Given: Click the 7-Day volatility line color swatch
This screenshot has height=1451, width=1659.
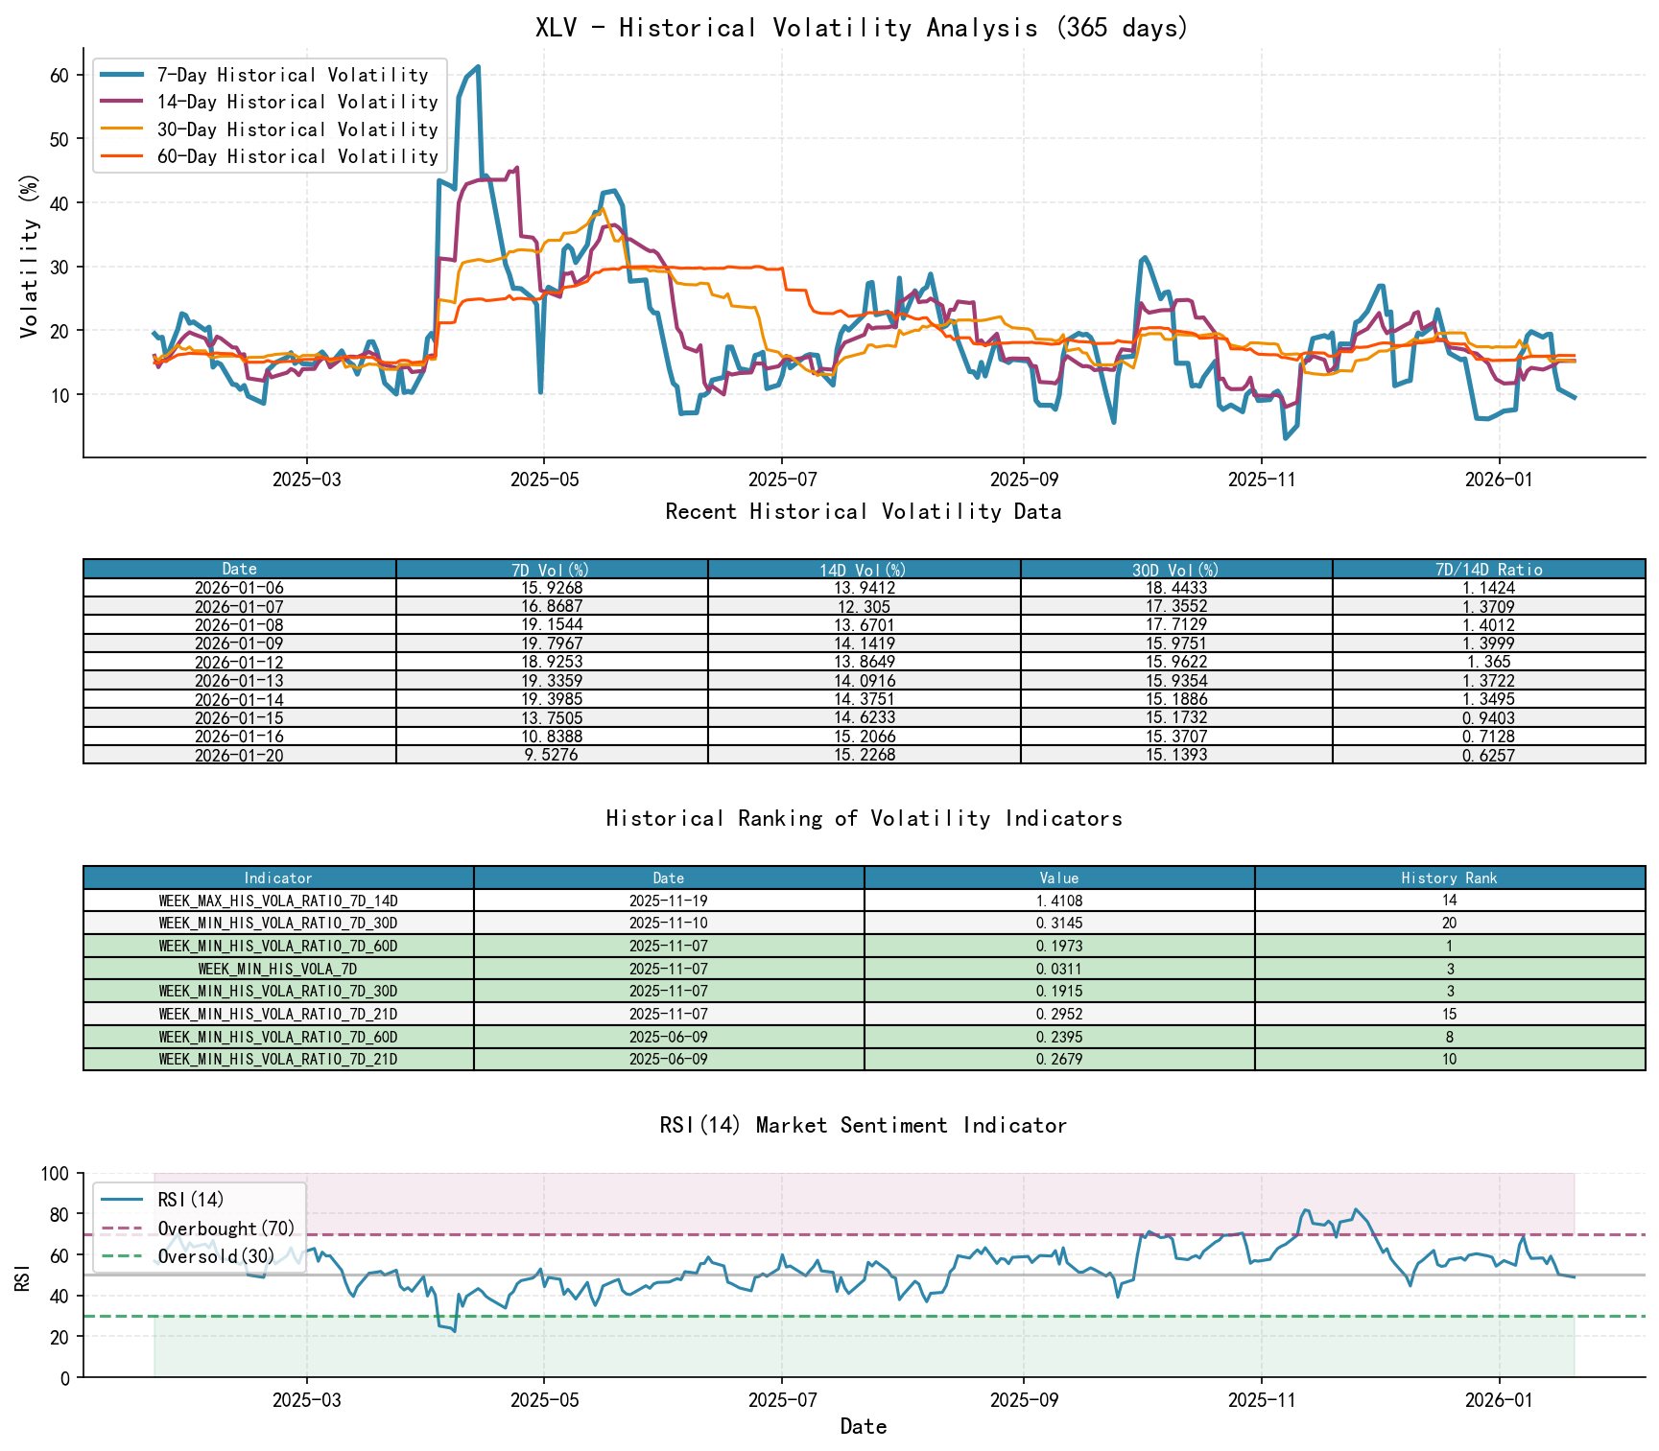Looking at the screenshot, I should 120,74.
